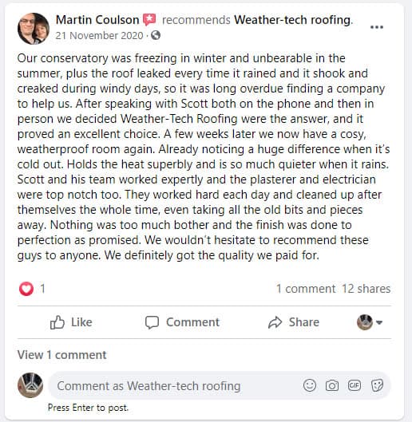
Task: Open the three-dot post options menu
Action: click(376, 27)
